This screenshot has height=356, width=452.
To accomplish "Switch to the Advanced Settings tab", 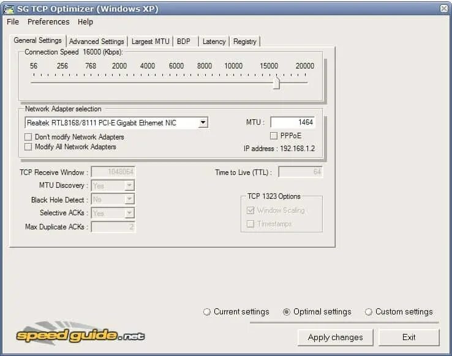I will pos(97,42).
